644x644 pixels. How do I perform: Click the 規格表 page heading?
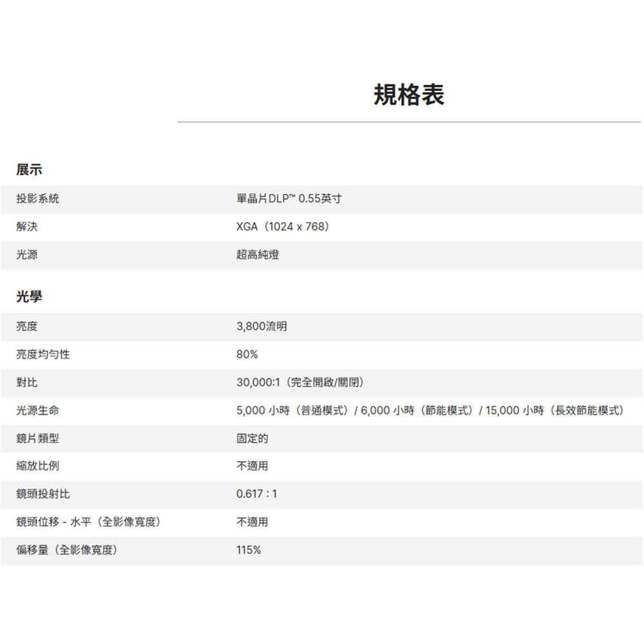click(409, 95)
